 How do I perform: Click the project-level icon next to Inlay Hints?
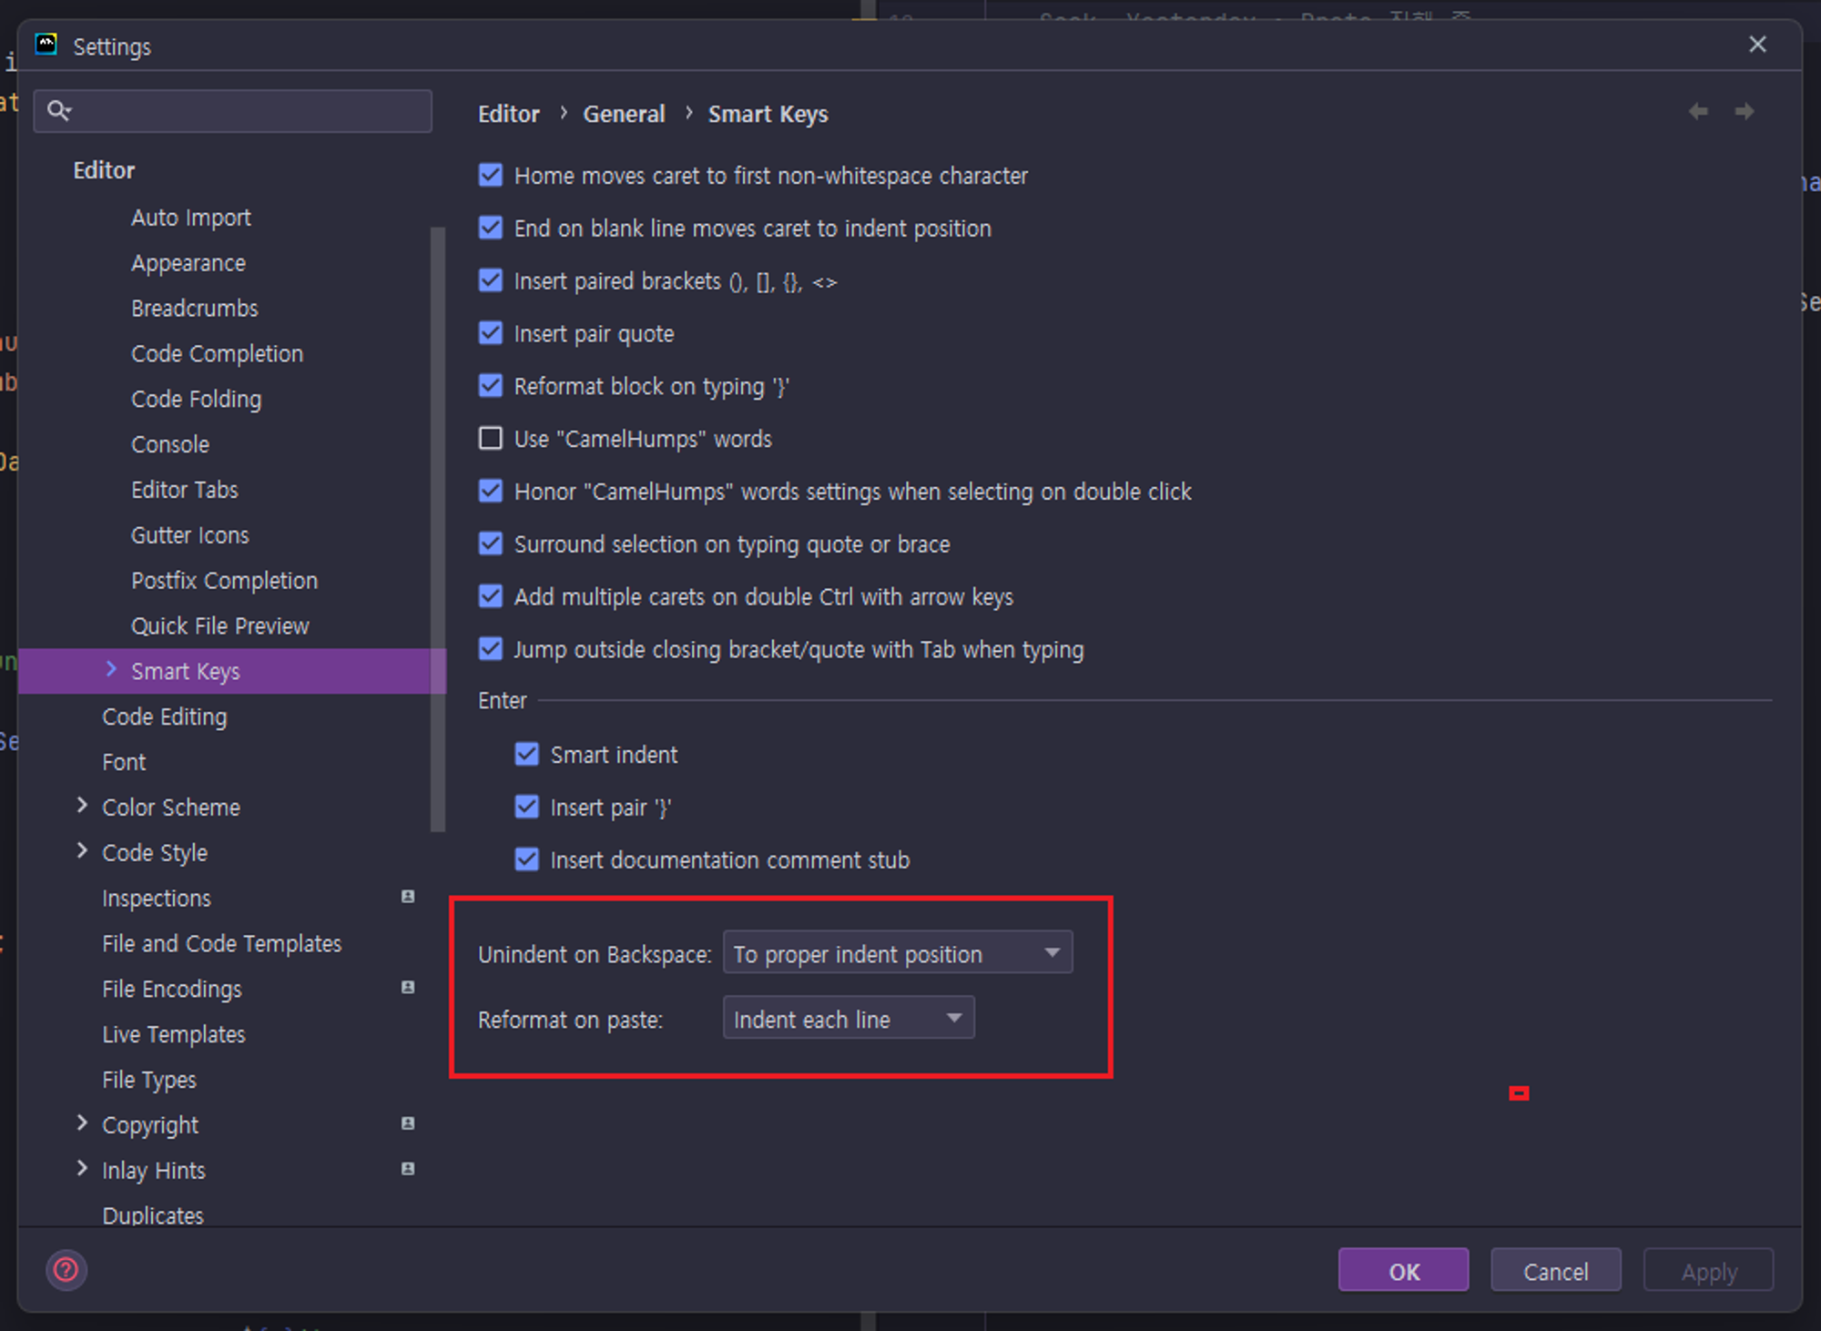408,1169
